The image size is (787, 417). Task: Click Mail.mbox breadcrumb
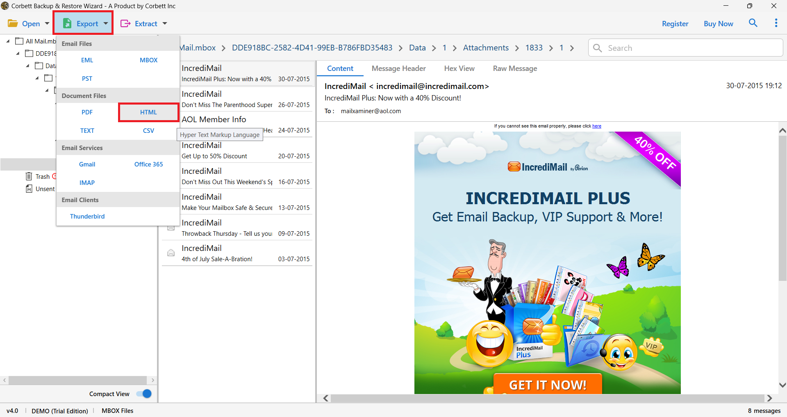[x=198, y=48]
